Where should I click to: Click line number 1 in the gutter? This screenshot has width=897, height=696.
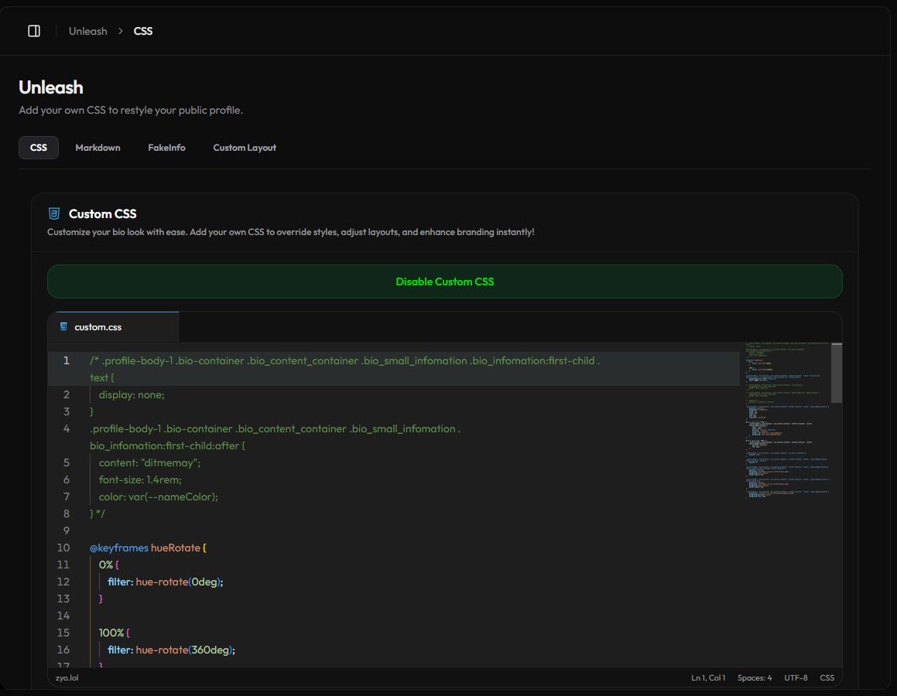click(67, 360)
